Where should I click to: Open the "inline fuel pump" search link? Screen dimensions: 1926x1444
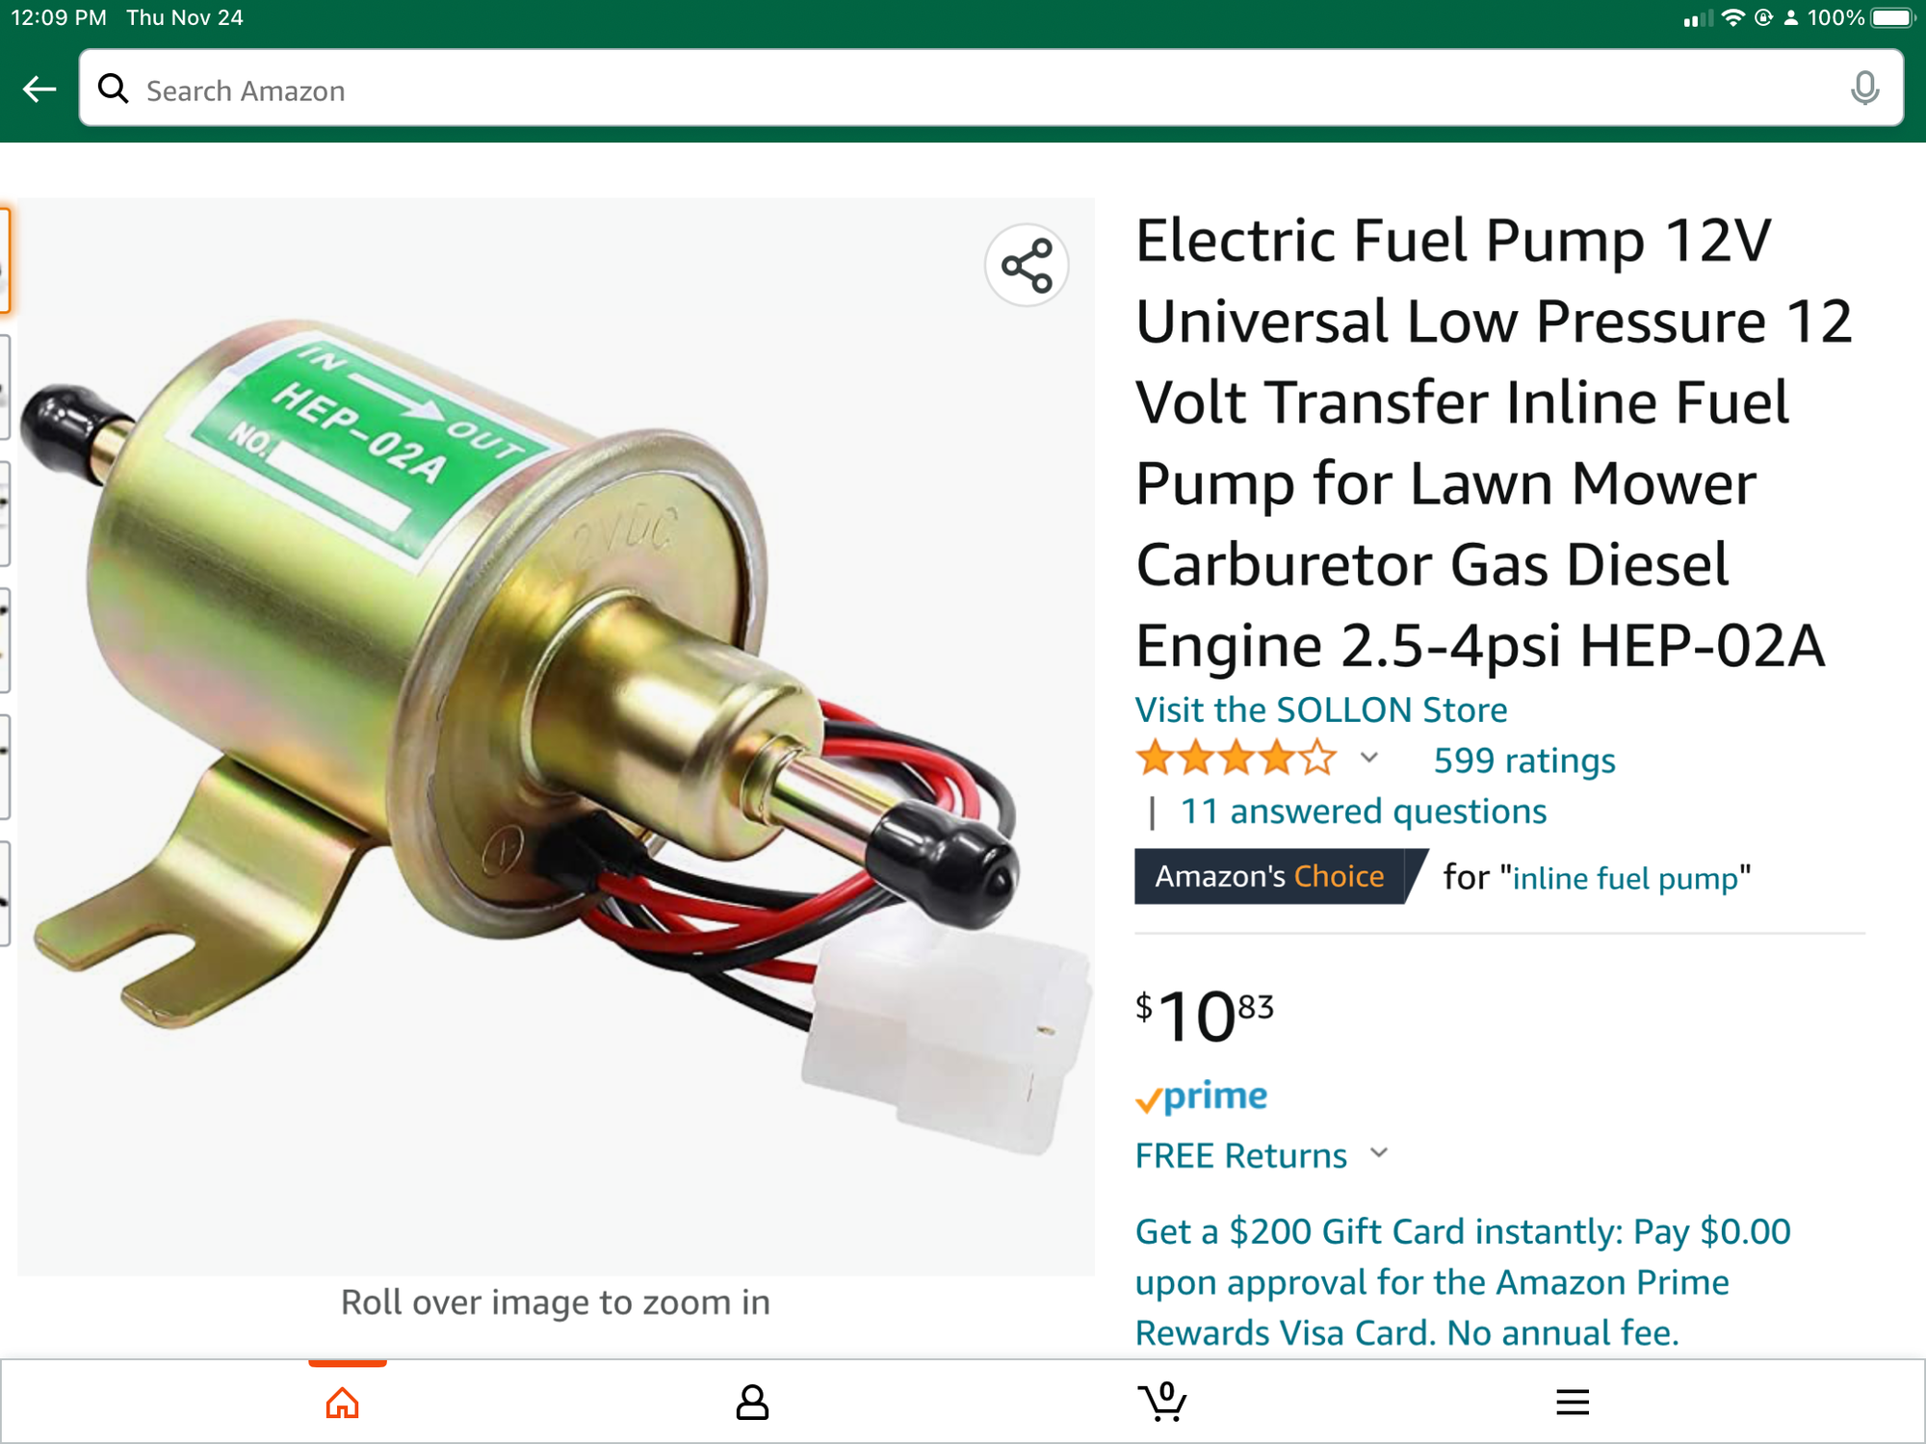coord(1626,878)
